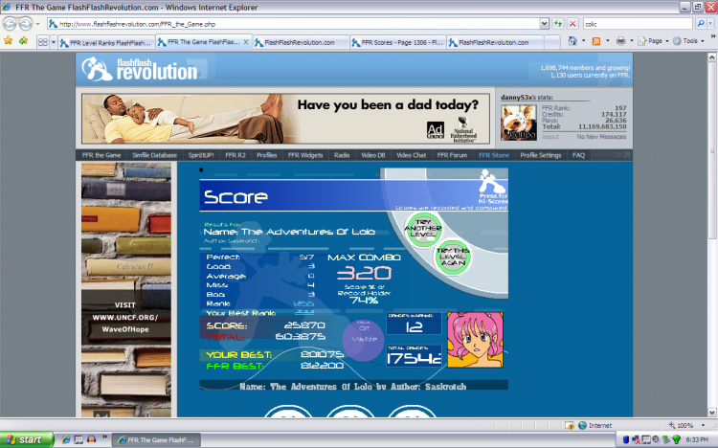Open Video DB menu item
The image size is (718, 448).
click(372, 155)
